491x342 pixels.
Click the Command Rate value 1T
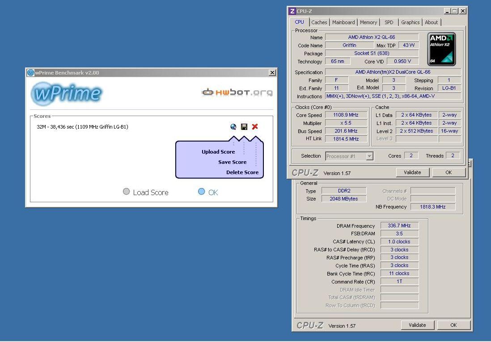coord(399,281)
